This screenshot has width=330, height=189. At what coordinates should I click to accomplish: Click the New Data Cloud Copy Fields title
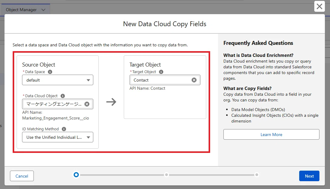tap(165, 24)
